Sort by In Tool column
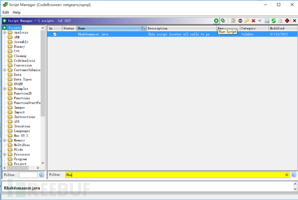 (55, 28)
